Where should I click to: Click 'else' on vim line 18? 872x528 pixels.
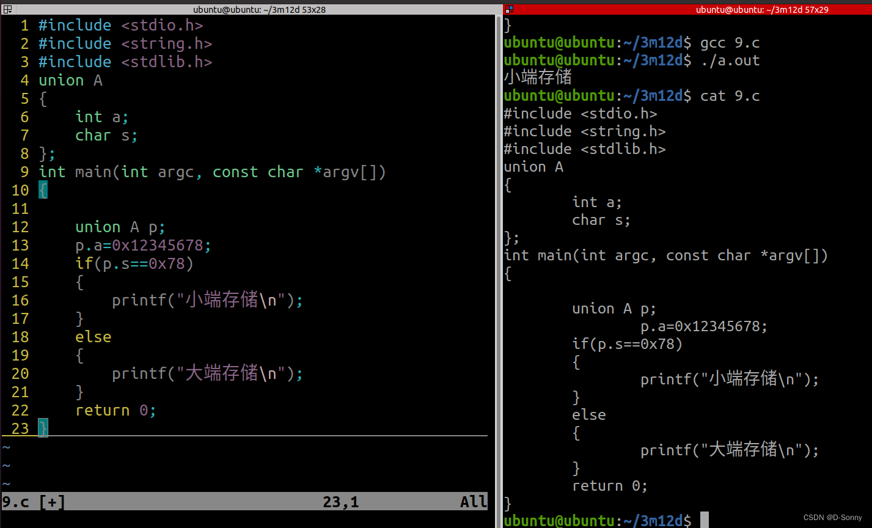[x=93, y=337]
